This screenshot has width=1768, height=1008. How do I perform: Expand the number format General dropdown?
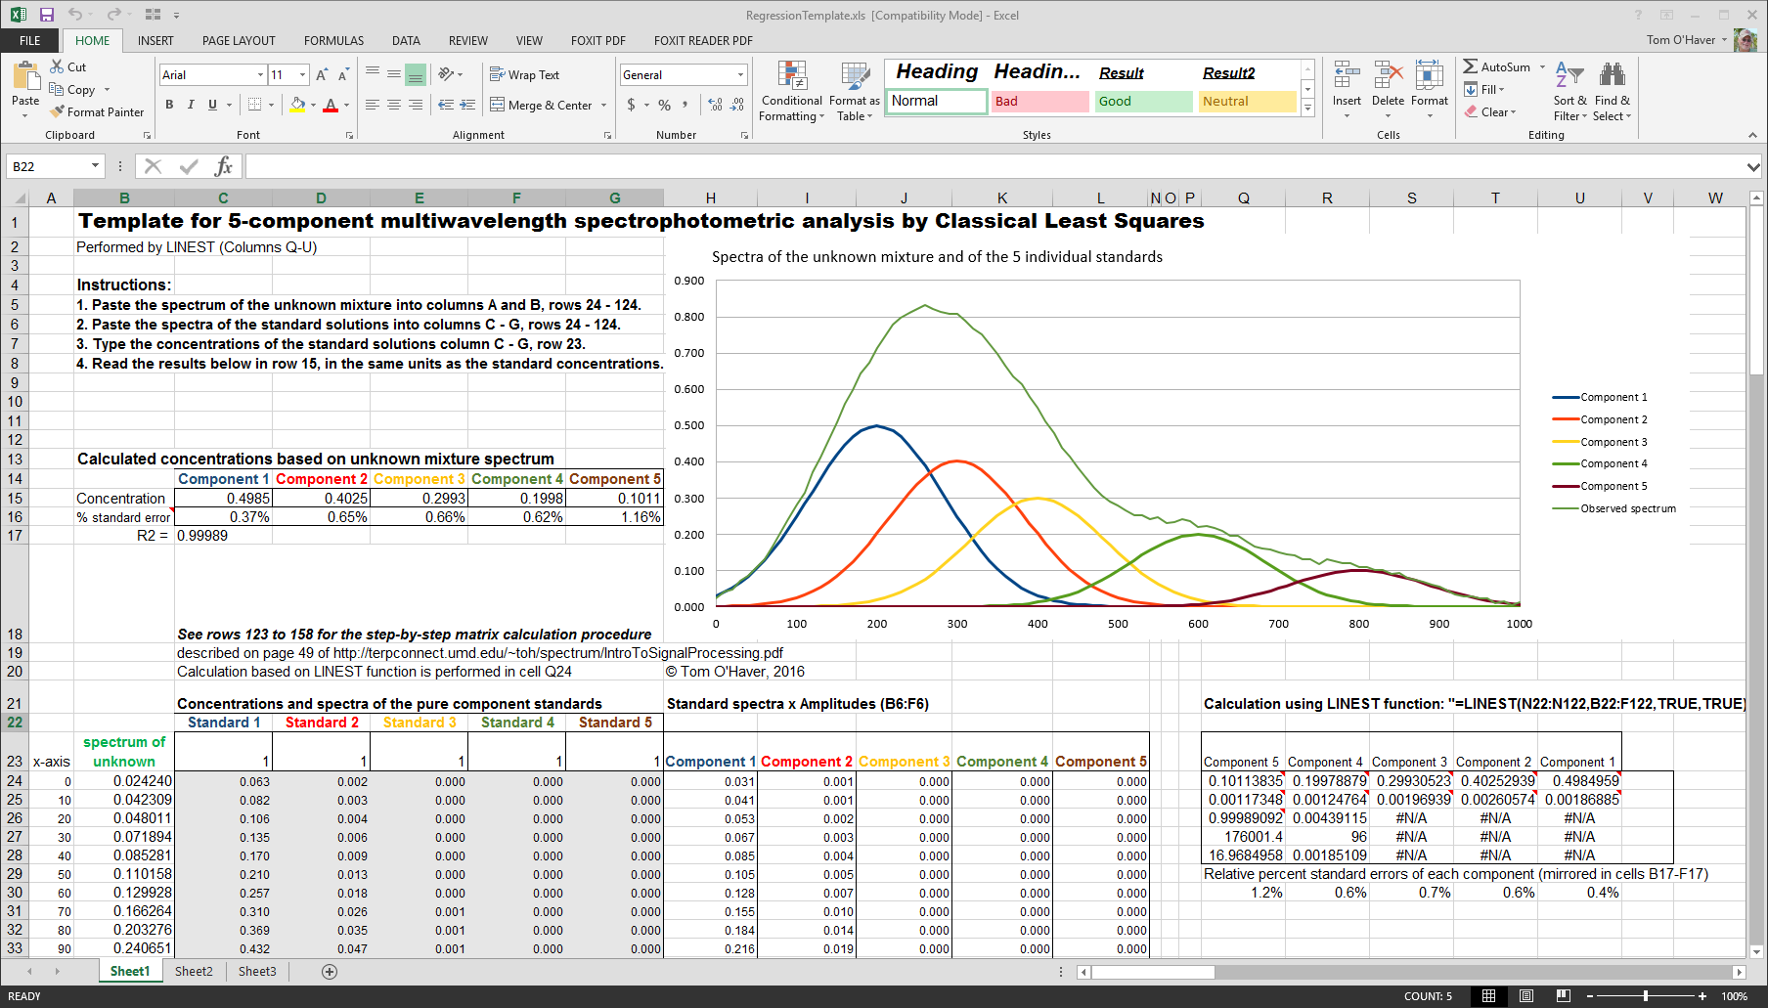(x=740, y=75)
